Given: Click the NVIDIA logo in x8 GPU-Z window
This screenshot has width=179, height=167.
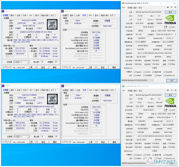Looking at the screenshot, I should 170,103.
